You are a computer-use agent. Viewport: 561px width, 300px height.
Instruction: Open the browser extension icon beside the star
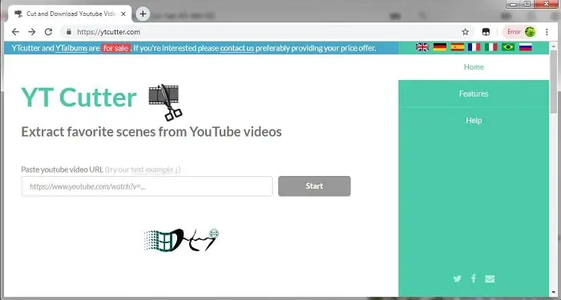pyautogui.click(x=486, y=32)
